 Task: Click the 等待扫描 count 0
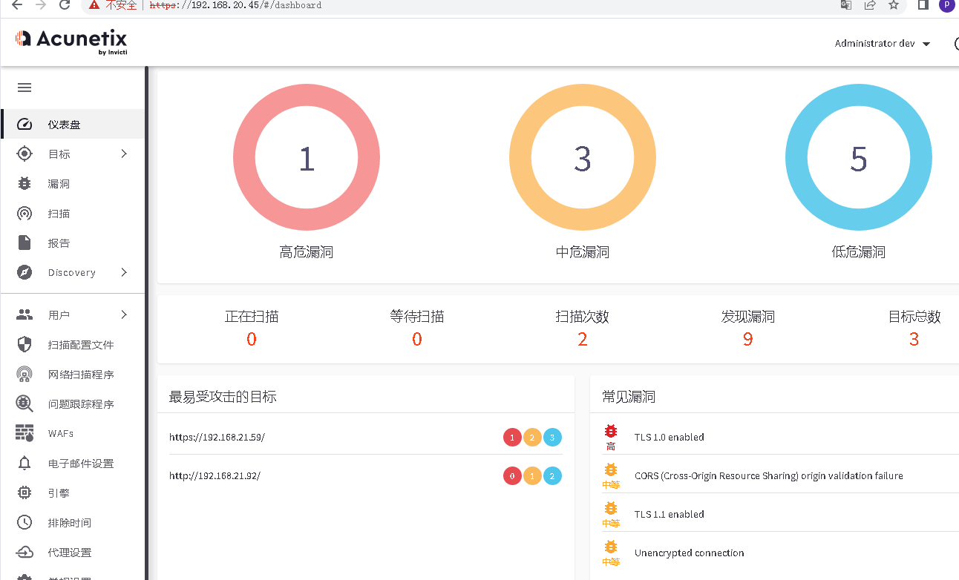tap(417, 339)
